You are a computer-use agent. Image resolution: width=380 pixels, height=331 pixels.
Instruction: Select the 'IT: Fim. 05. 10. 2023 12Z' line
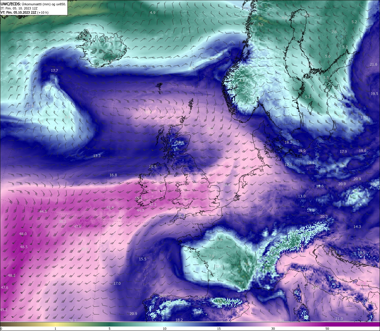(x=19, y=8)
